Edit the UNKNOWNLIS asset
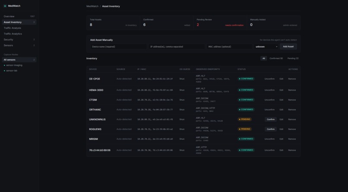 (x=282, y=119)
